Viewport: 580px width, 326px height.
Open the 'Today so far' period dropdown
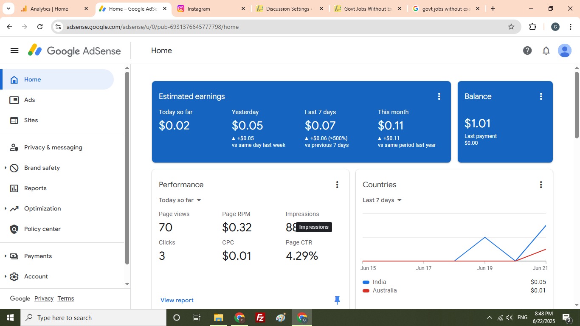180,200
